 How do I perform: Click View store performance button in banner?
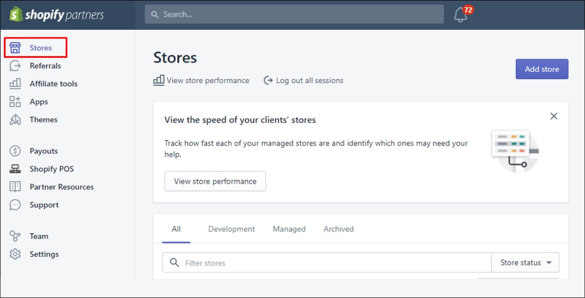pyautogui.click(x=215, y=181)
